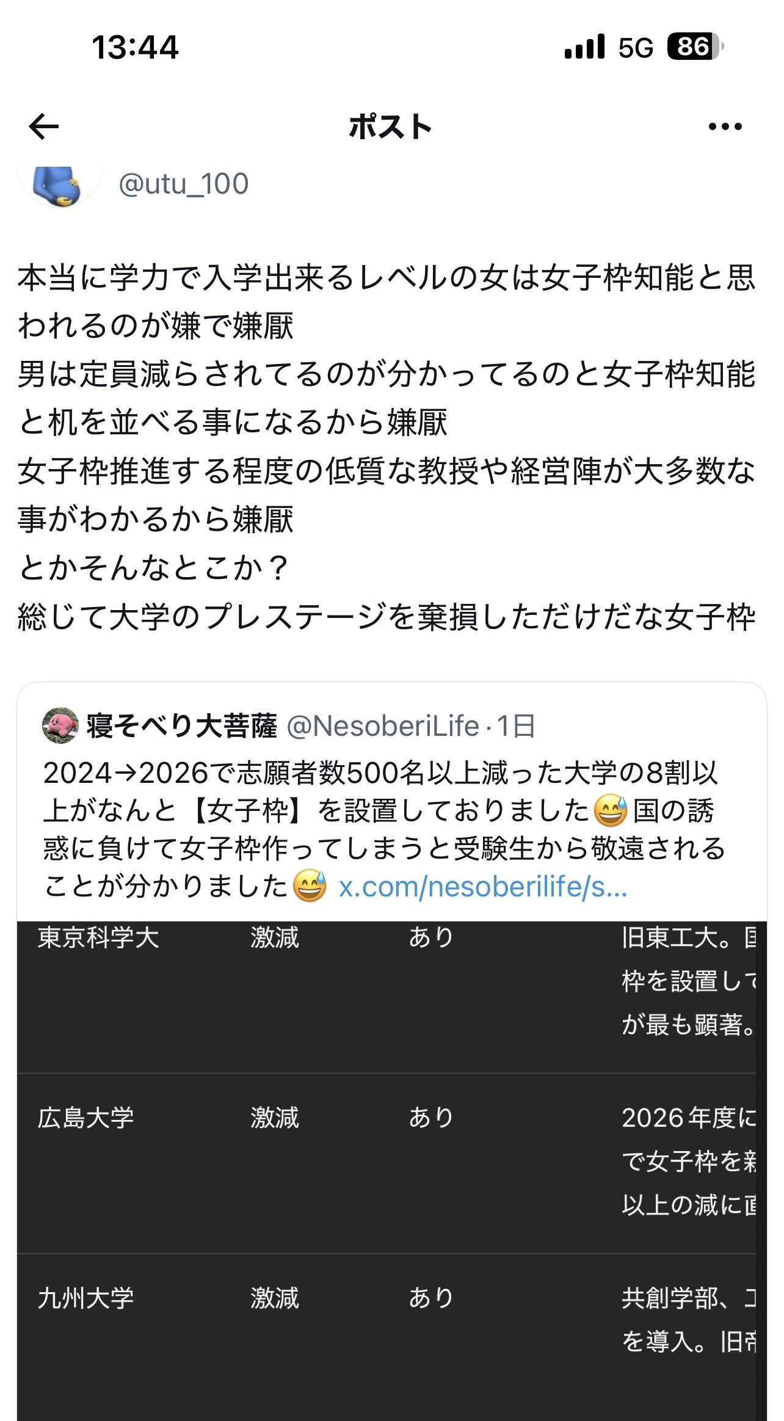Tap the 5G network indicator
This screenshot has height=1421, width=784.
coord(635,48)
